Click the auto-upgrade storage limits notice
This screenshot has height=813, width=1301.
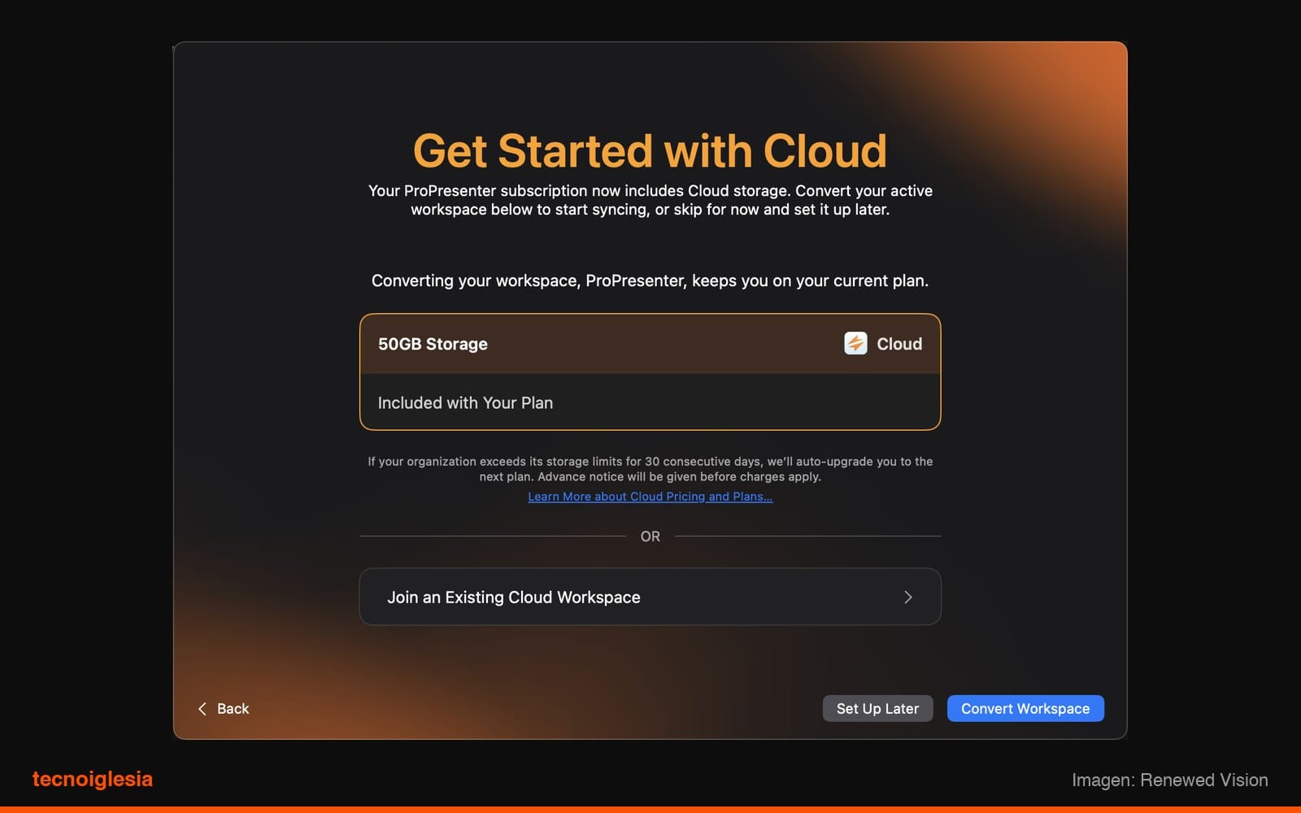pyautogui.click(x=650, y=469)
